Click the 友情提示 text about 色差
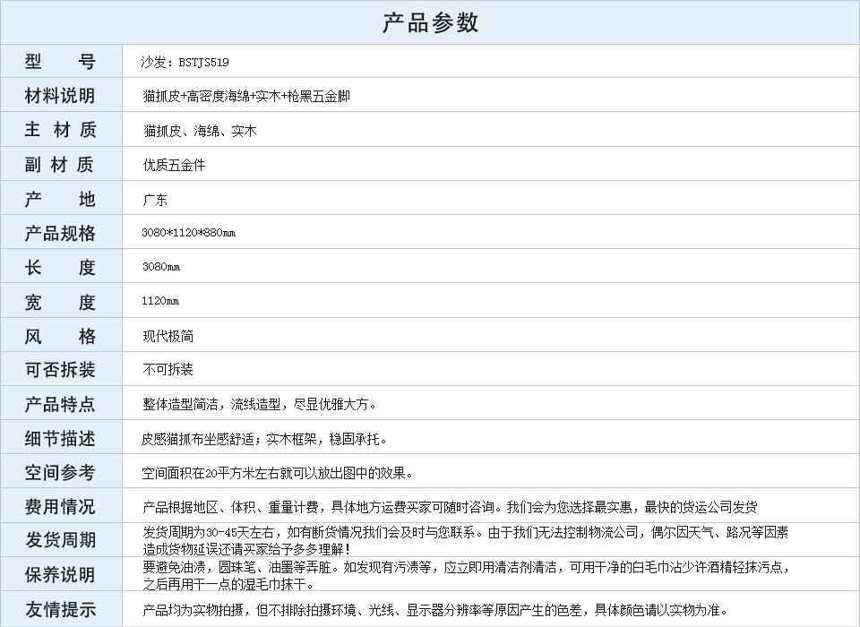This screenshot has height=627, width=860. click(434, 610)
